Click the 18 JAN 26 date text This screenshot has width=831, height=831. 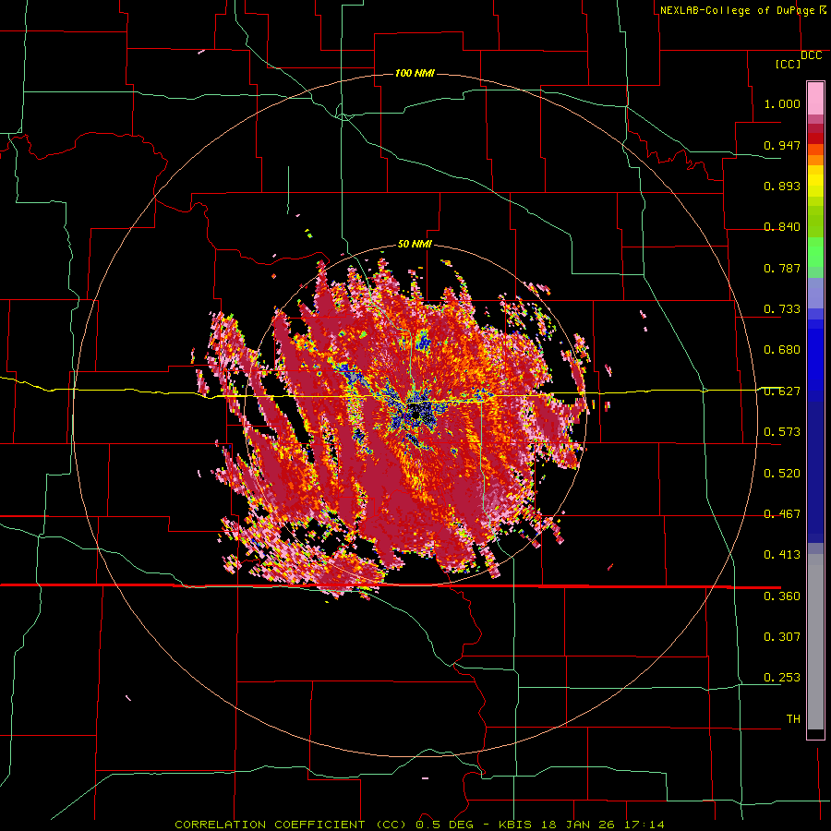click(x=578, y=825)
